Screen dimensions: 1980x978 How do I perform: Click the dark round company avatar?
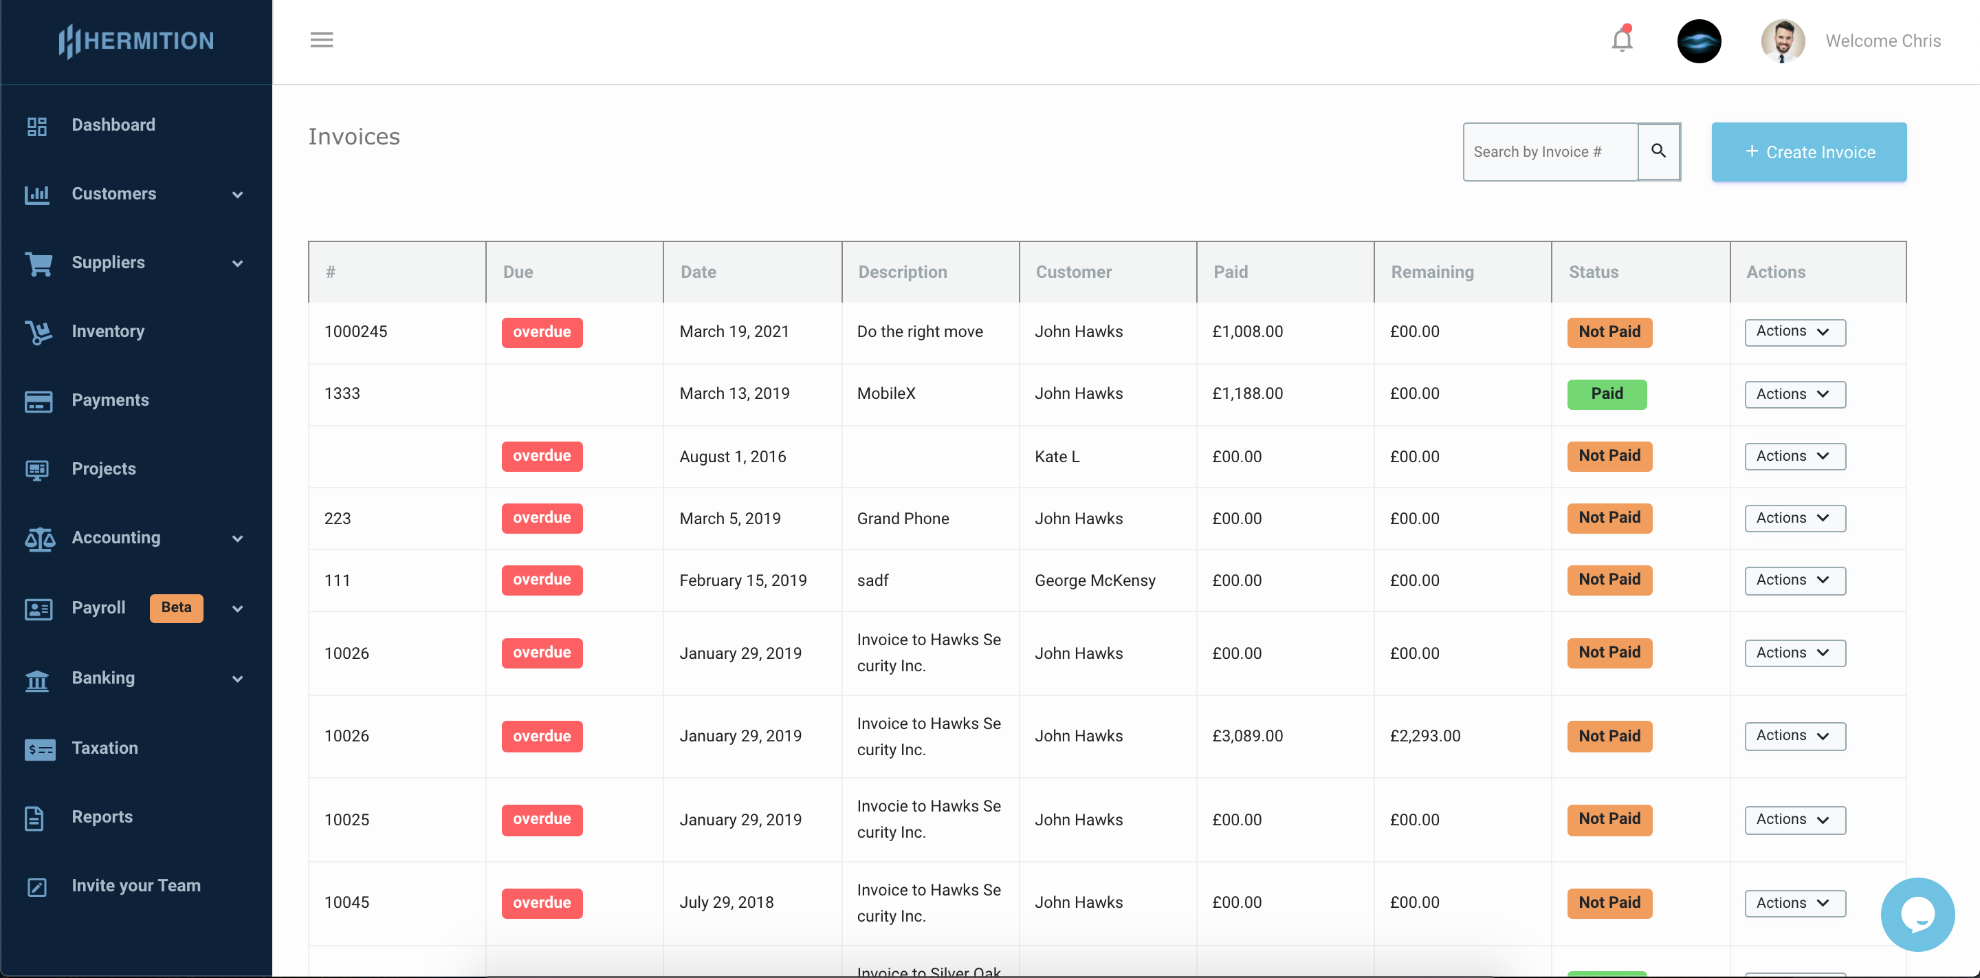[x=1698, y=41]
